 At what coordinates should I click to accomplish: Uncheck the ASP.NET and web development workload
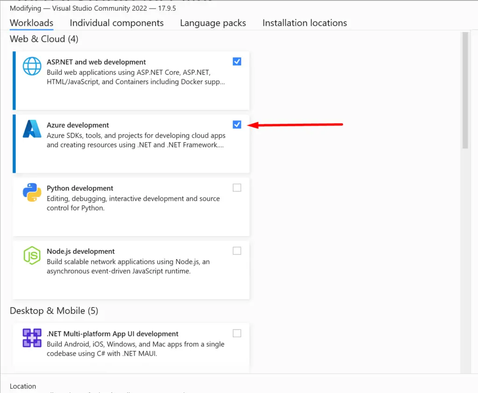[x=237, y=61]
